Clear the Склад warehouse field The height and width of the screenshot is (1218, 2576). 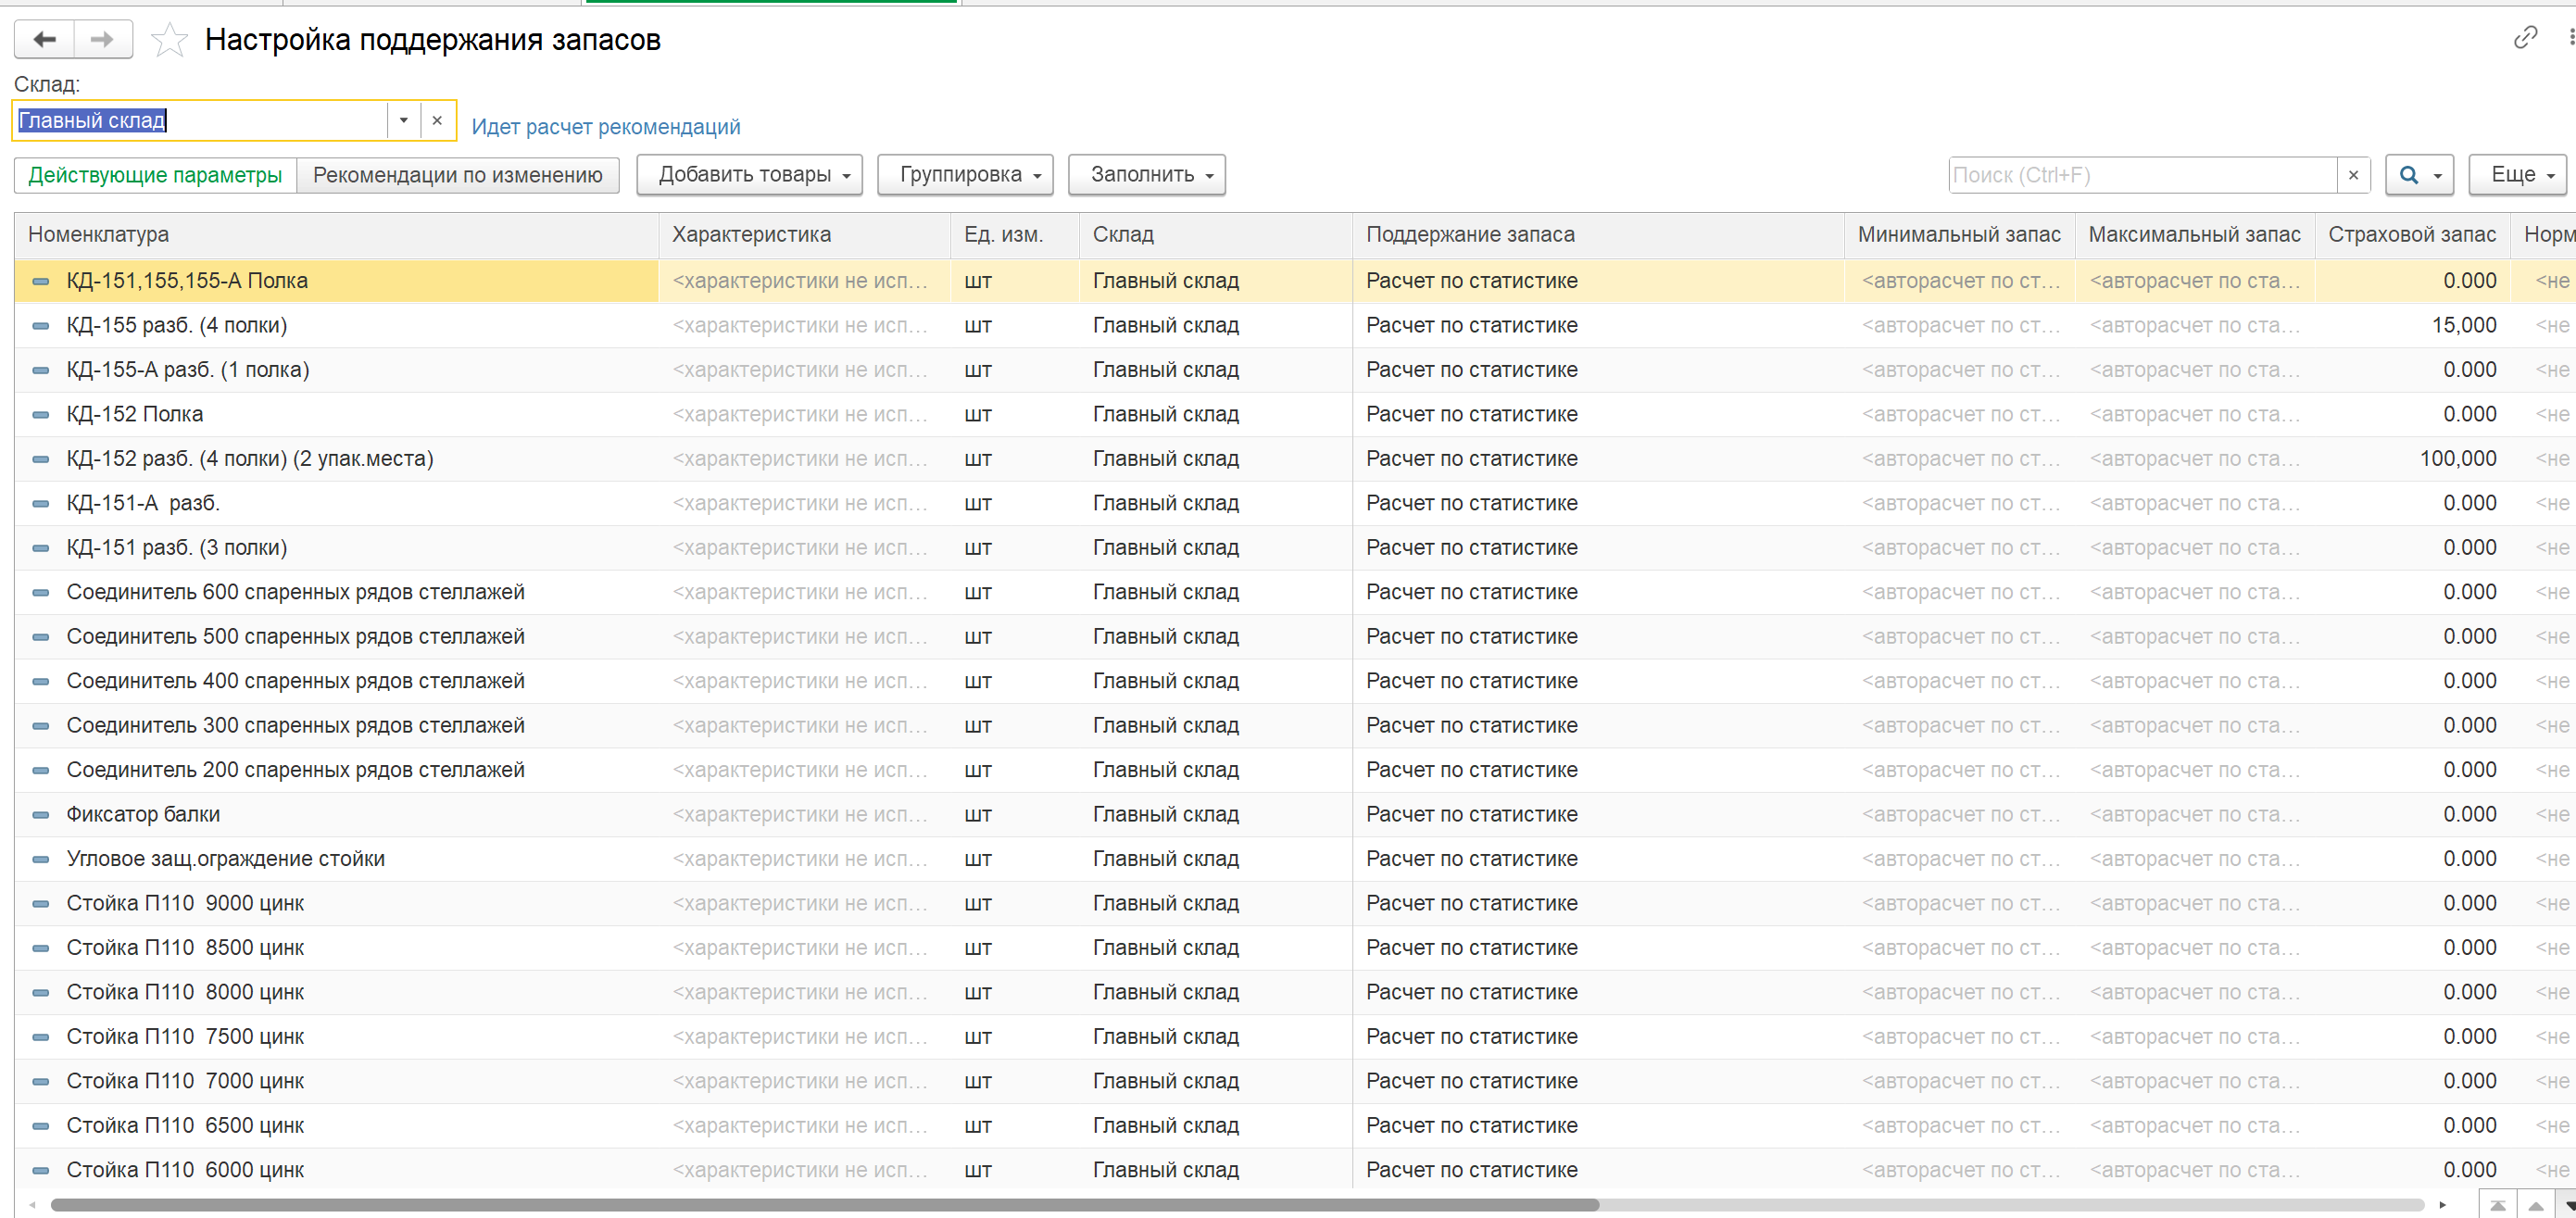pos(437,120)
